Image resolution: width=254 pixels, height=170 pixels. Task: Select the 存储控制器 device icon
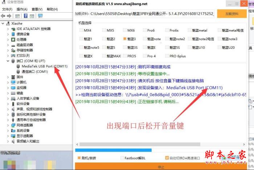pyautogui.click(x=13, y=50)
